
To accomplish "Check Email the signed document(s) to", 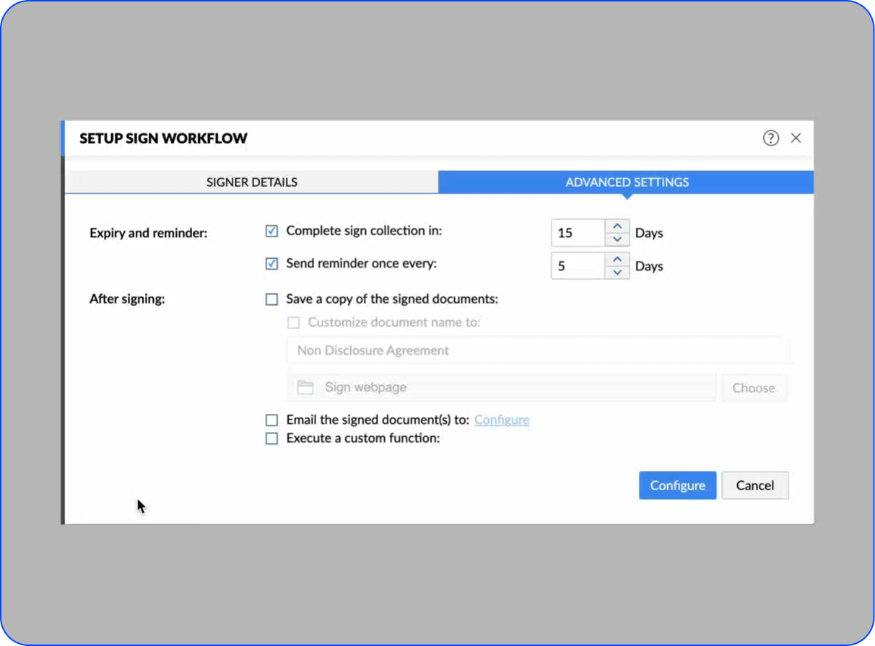I will (271, 420).
